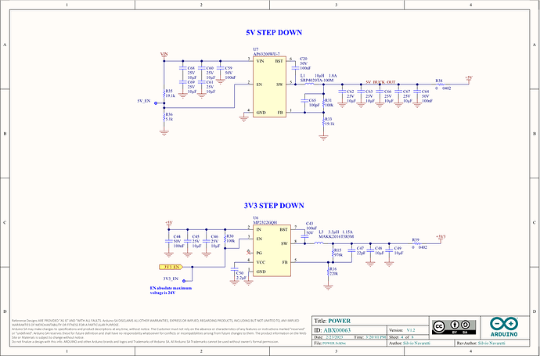Select resistor R38 0402 symbol
The height and width of the screenshot is (356, 540).
click(x=440, y=84)
